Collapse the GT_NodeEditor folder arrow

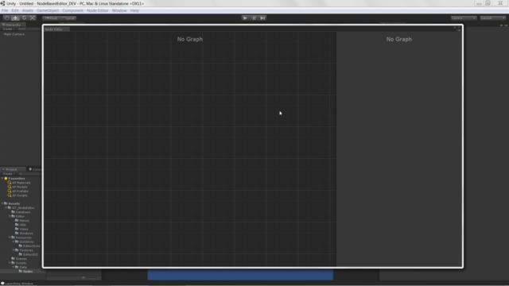[x=6, y=208]
